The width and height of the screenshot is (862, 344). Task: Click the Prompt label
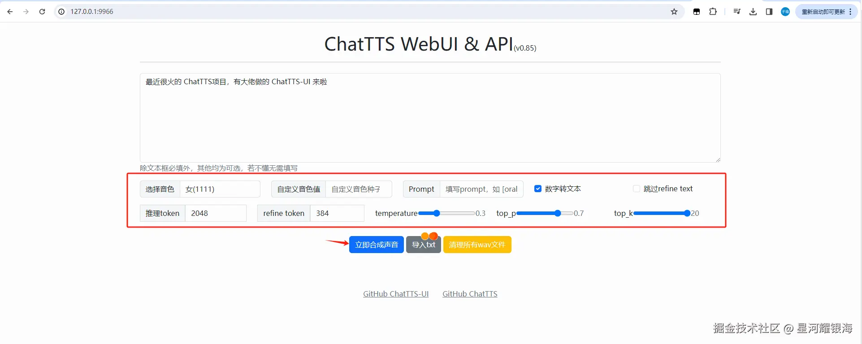(421, 189)
